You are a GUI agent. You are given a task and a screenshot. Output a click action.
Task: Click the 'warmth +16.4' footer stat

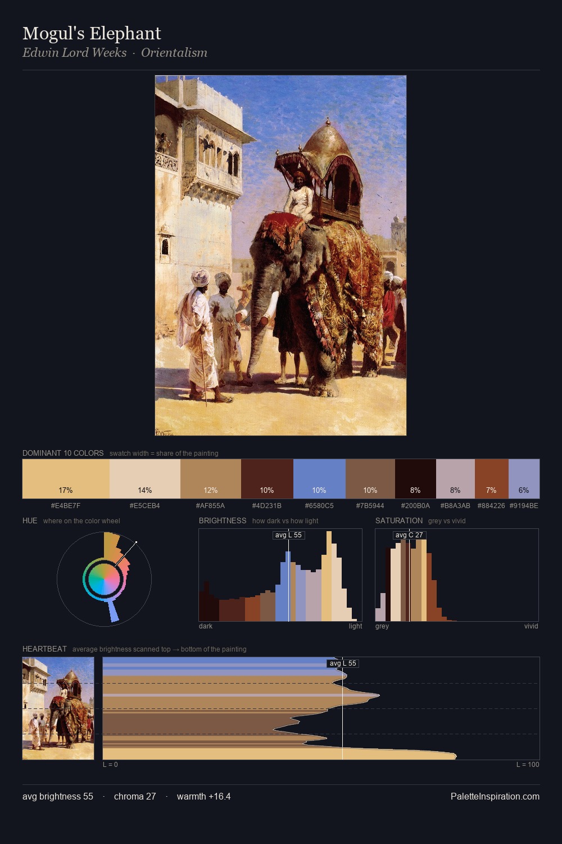tap(204, 796)
